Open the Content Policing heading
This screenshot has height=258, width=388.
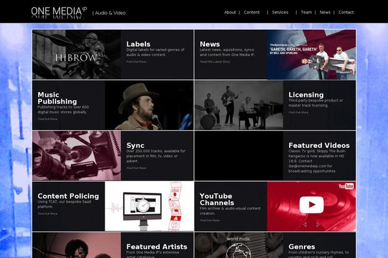[69, 196]
